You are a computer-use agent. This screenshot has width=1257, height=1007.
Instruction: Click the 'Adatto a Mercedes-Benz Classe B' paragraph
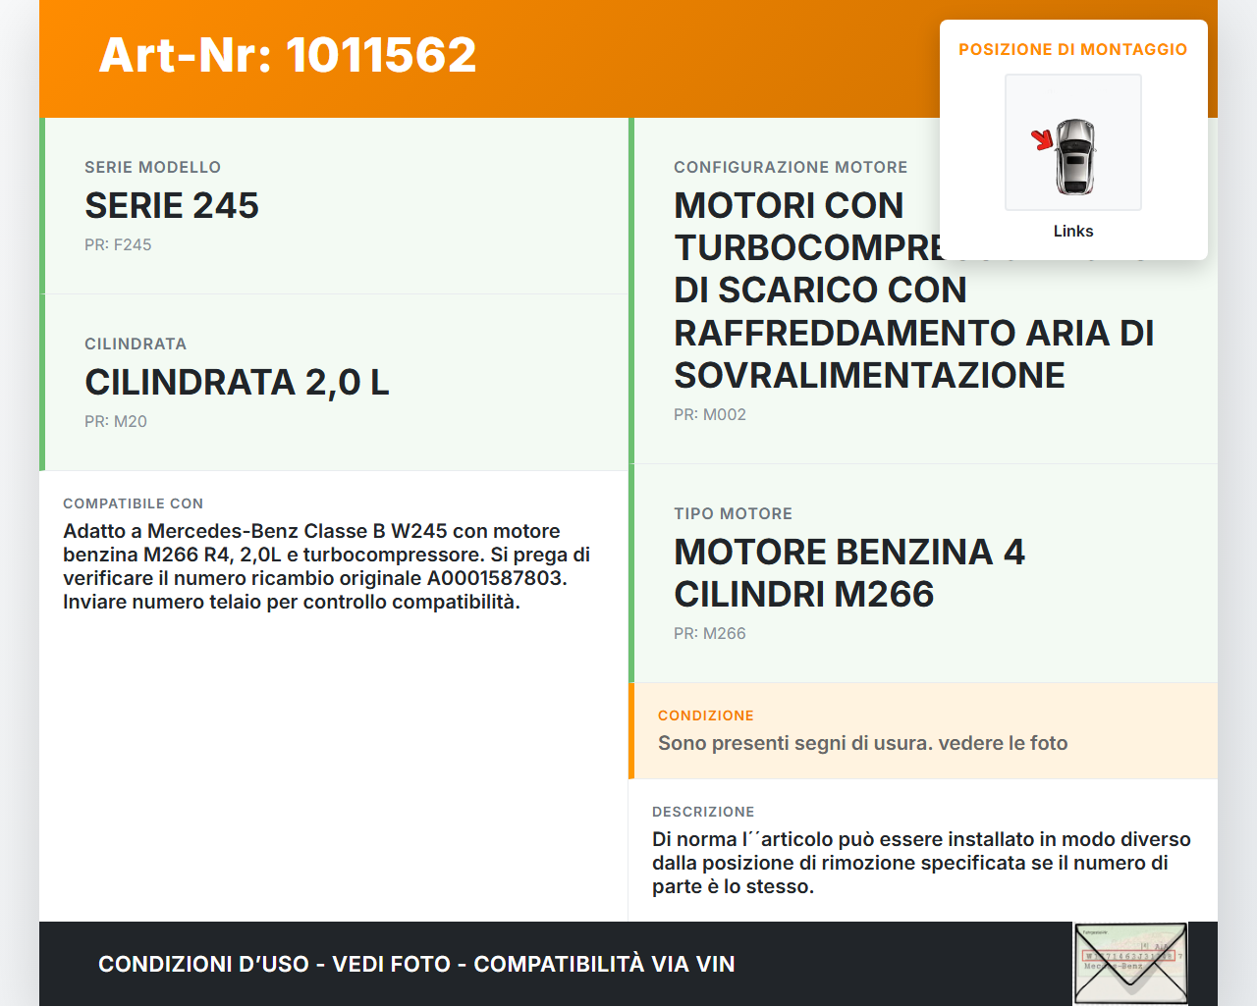(x=327, y=566)
